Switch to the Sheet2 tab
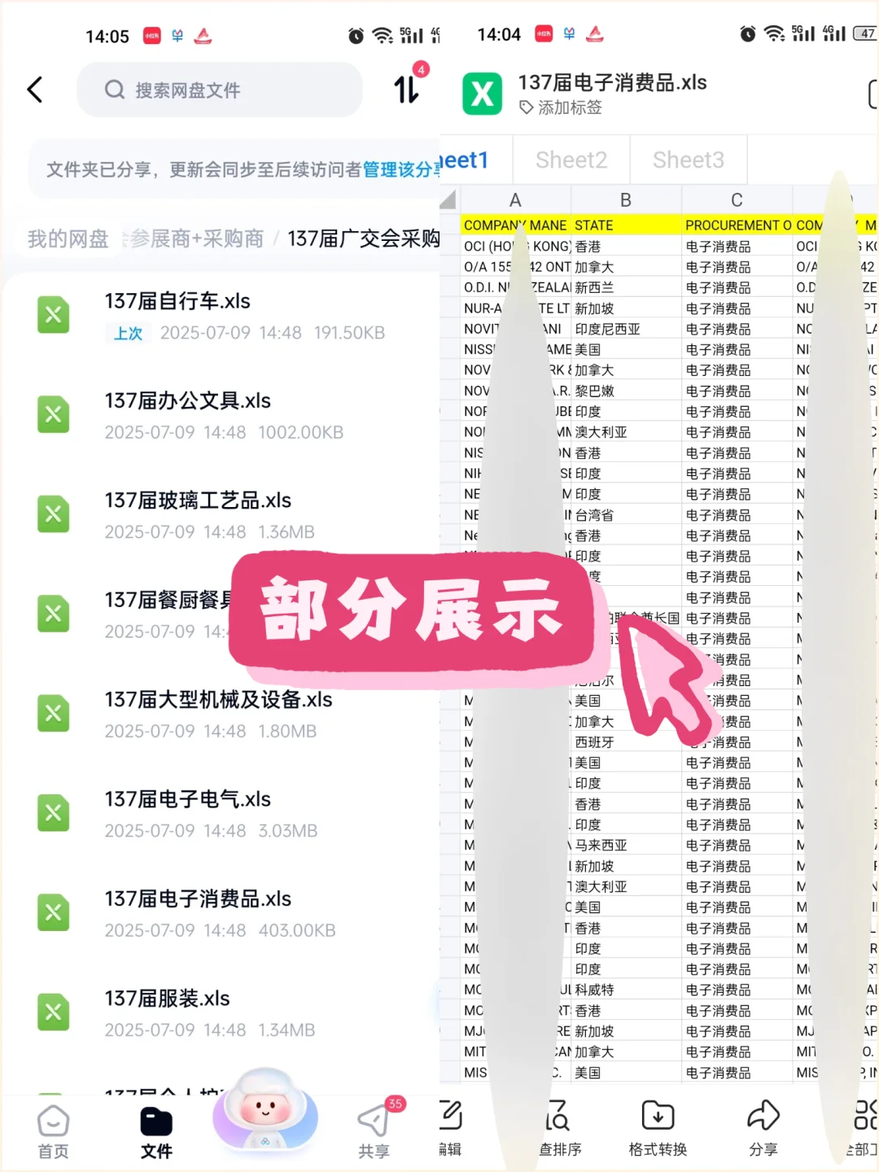879x1172 pixels. [x=571, y=160]
